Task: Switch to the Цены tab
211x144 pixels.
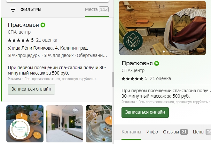Action: (x=202, y=132)
